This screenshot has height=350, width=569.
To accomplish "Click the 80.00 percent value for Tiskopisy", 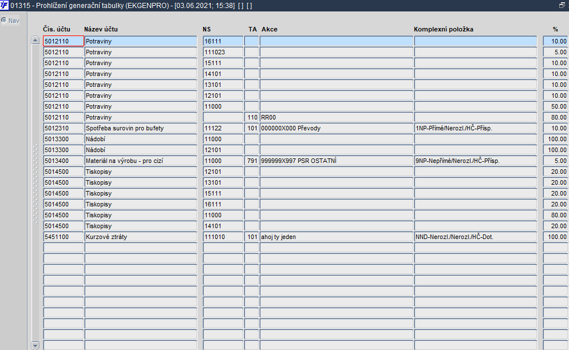I will click(556, 215).
